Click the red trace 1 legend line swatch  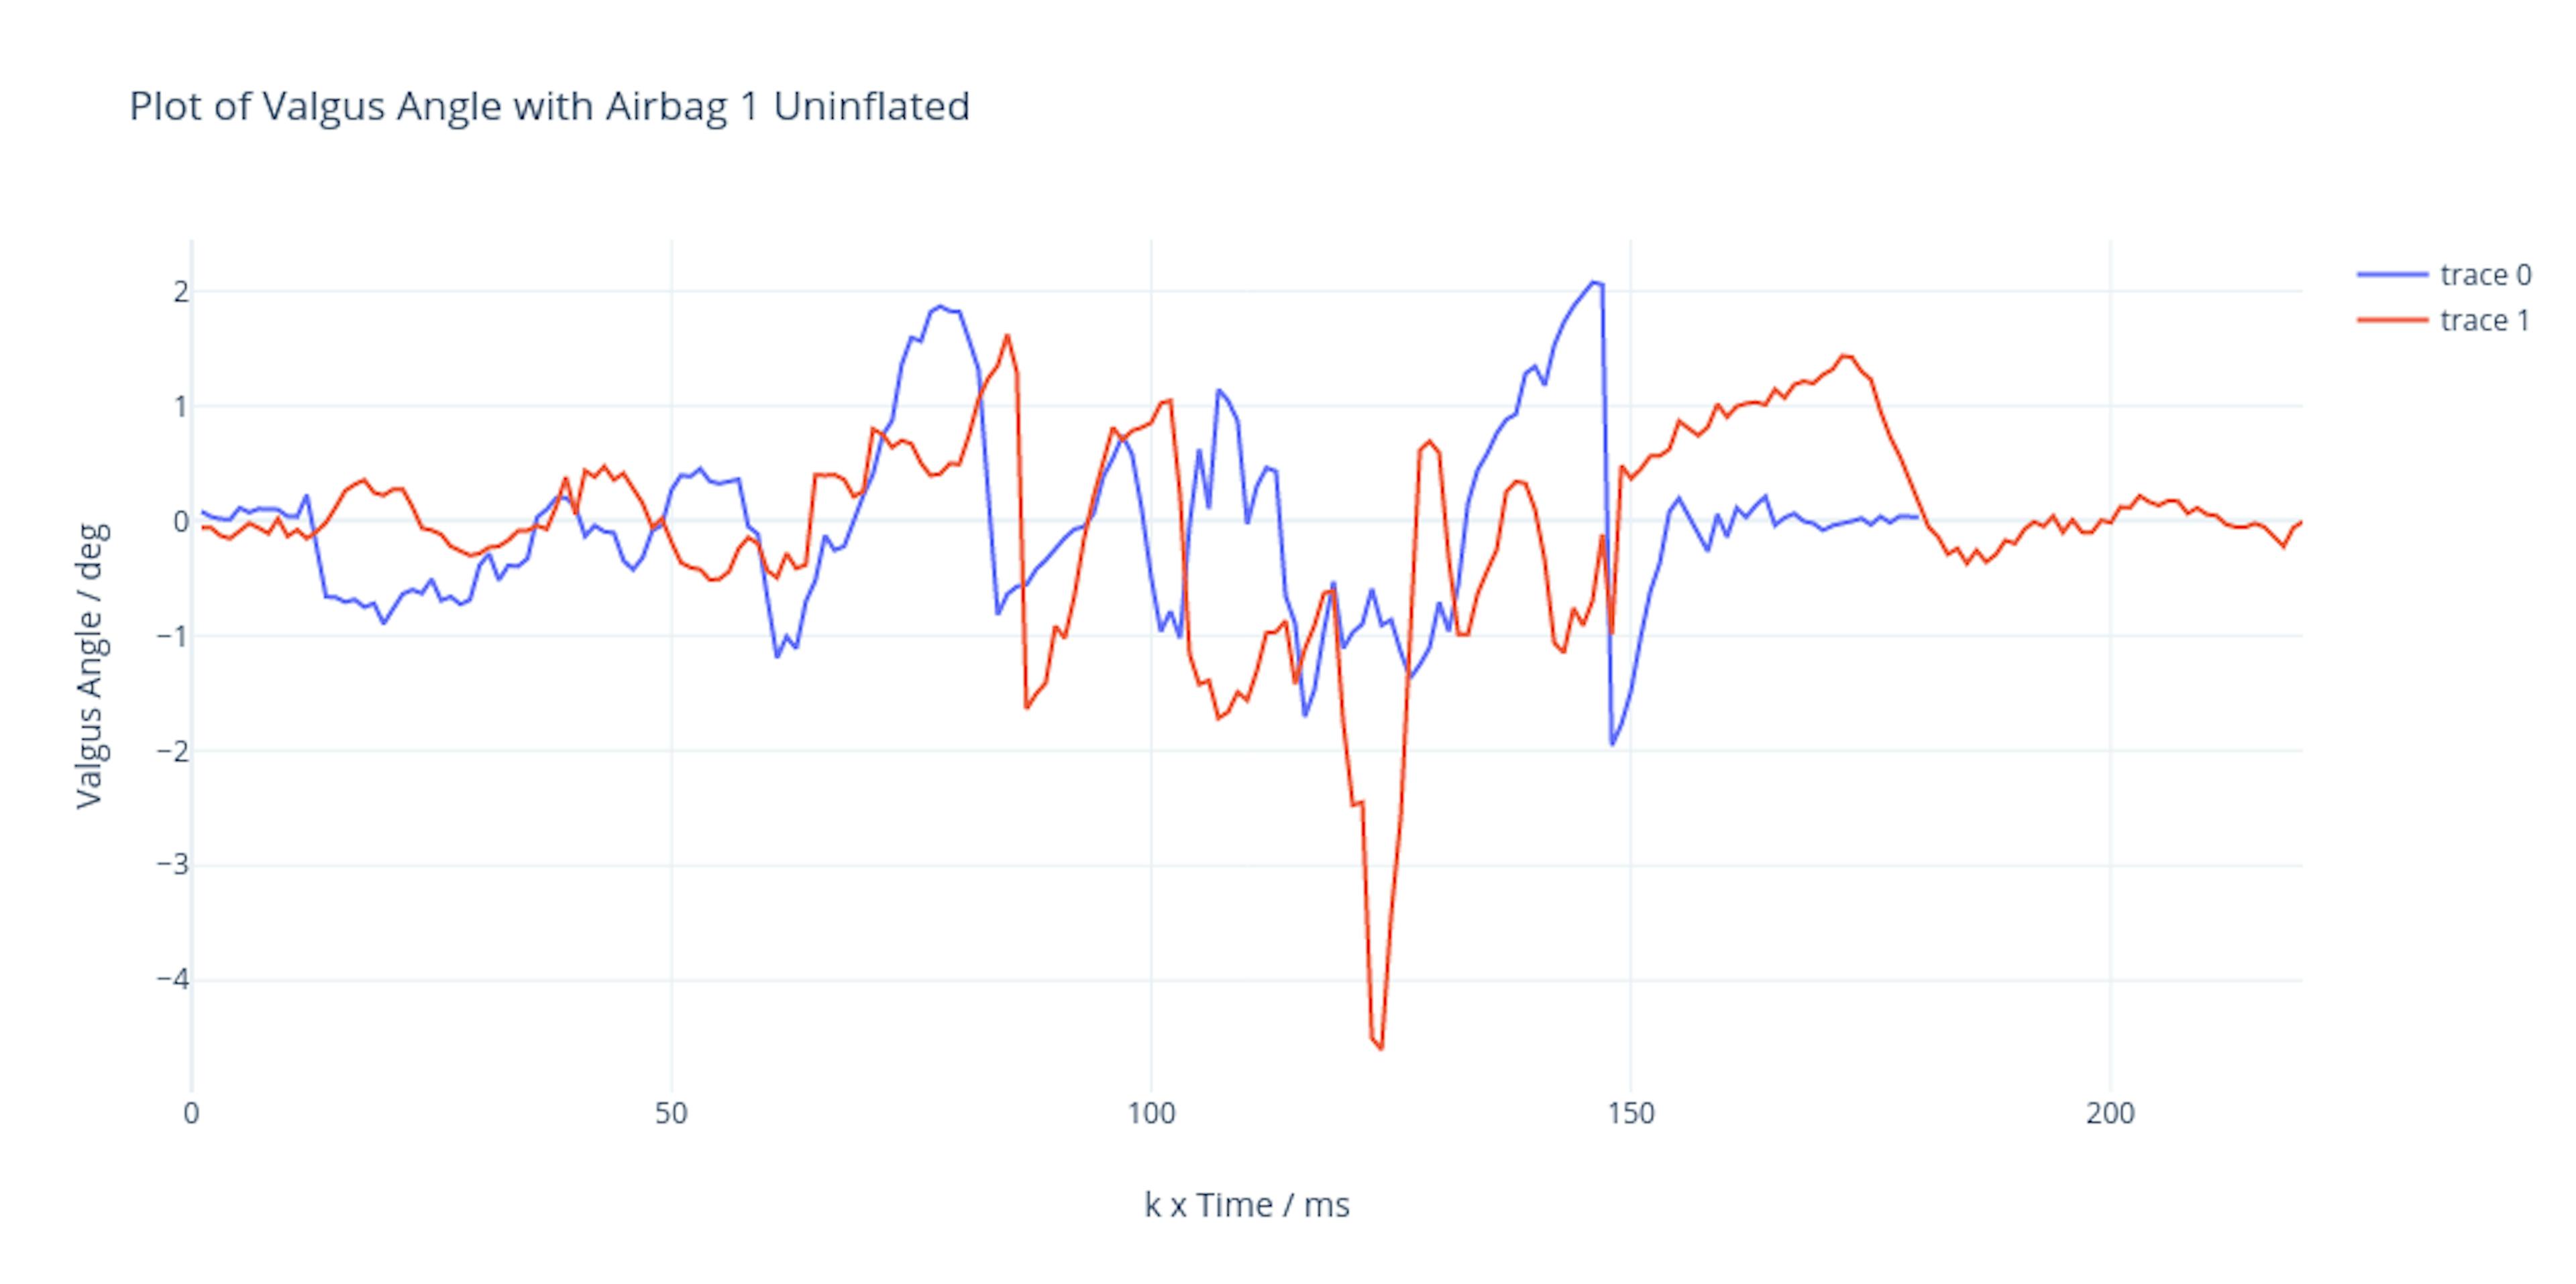click(2392, 320)
